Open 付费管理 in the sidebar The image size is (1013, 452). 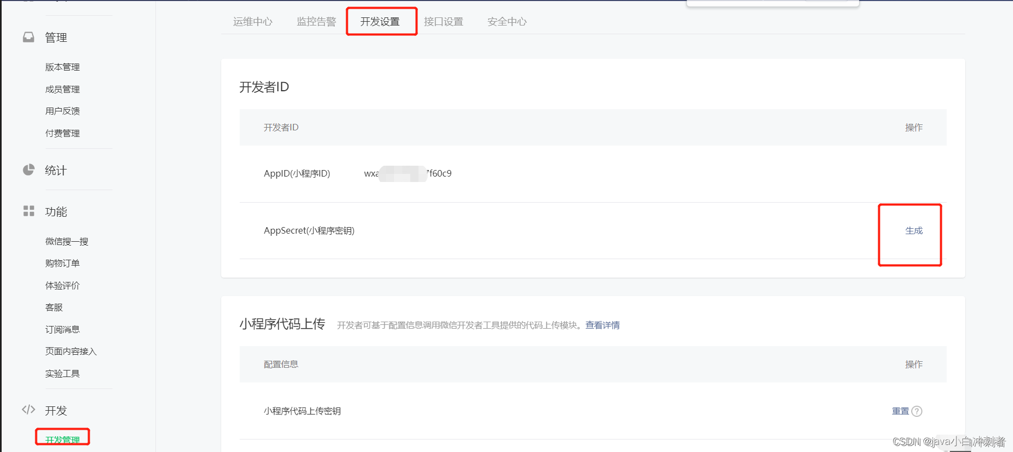pyautogui.click(x=62, y=133)
